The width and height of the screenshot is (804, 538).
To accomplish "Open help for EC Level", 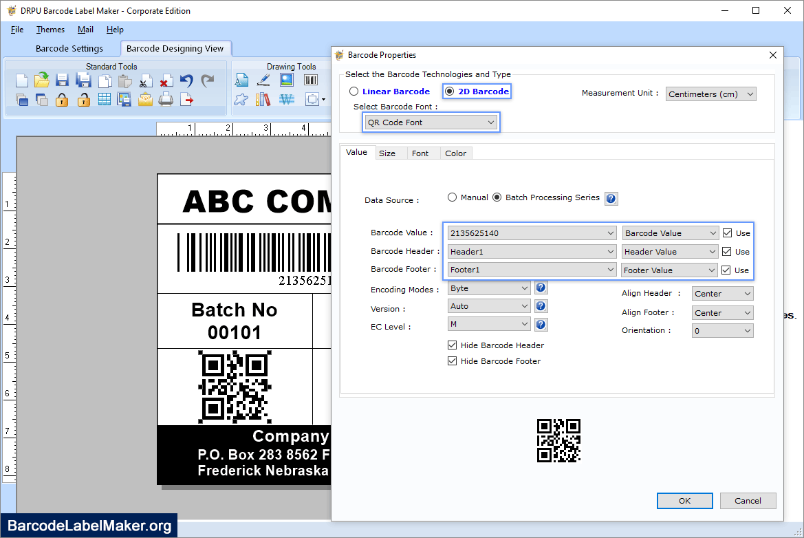I will 541,324.
